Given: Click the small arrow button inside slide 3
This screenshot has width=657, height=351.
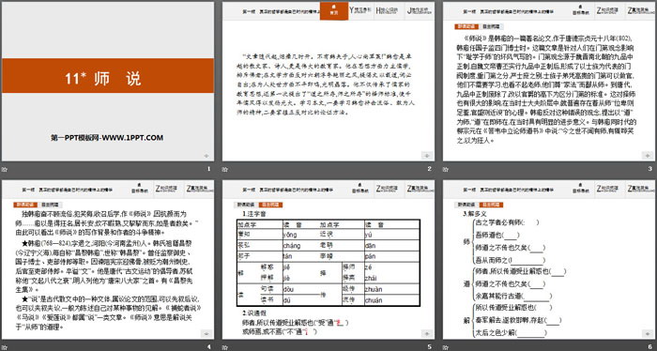Looking at the screenshot, I should click(x=648, y=156).
